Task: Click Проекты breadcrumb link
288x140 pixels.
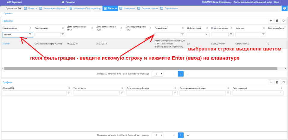Action: pos(8,13)
